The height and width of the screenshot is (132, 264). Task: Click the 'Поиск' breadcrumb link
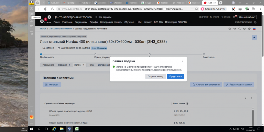(43, 29)
